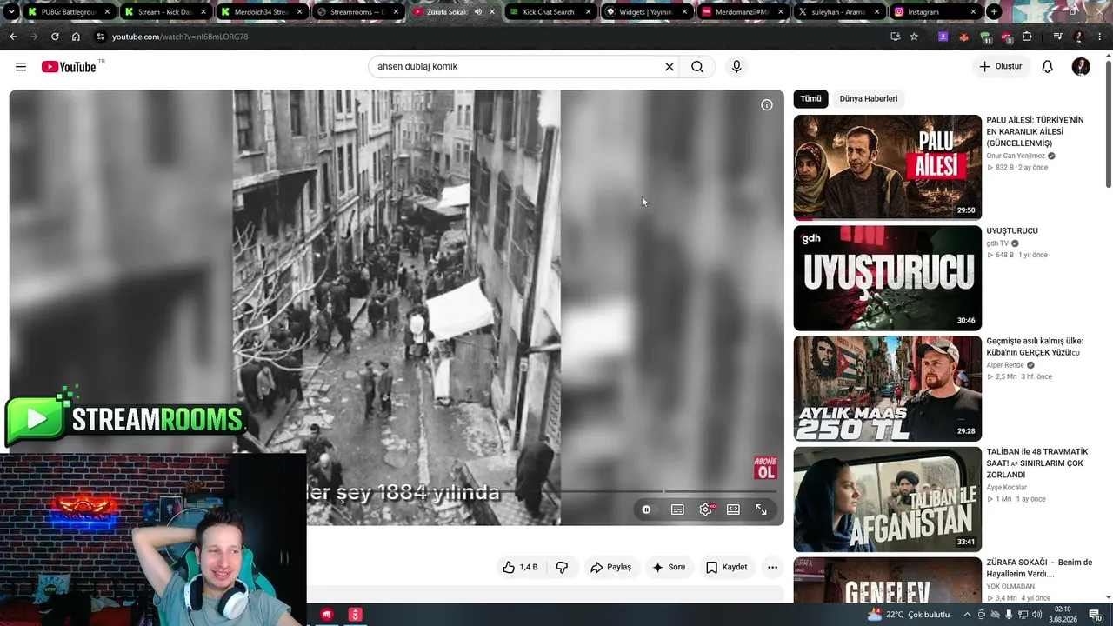Expand the tab search dropdown
This screenshot has height=626, width=1113.
click(x=10, y=12)
